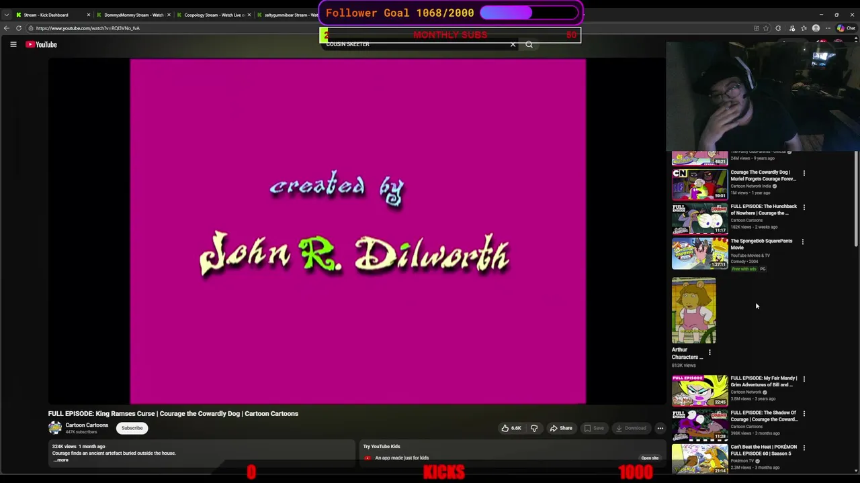Clear the search box with the X

click(513, 45)
